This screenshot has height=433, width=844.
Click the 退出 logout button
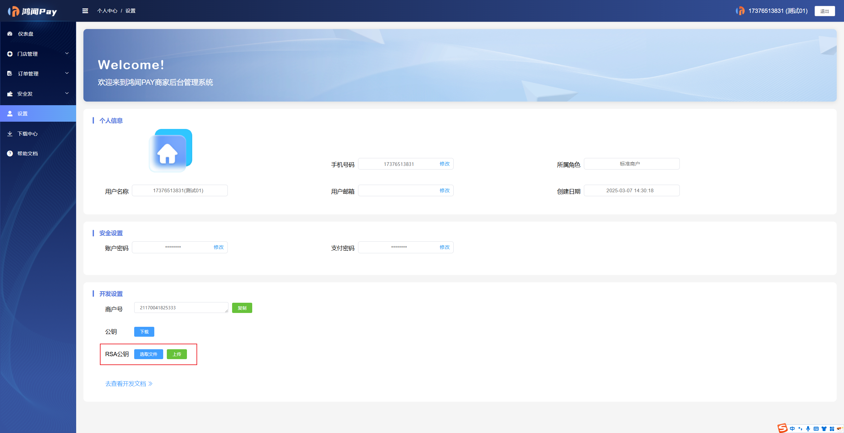825,11
